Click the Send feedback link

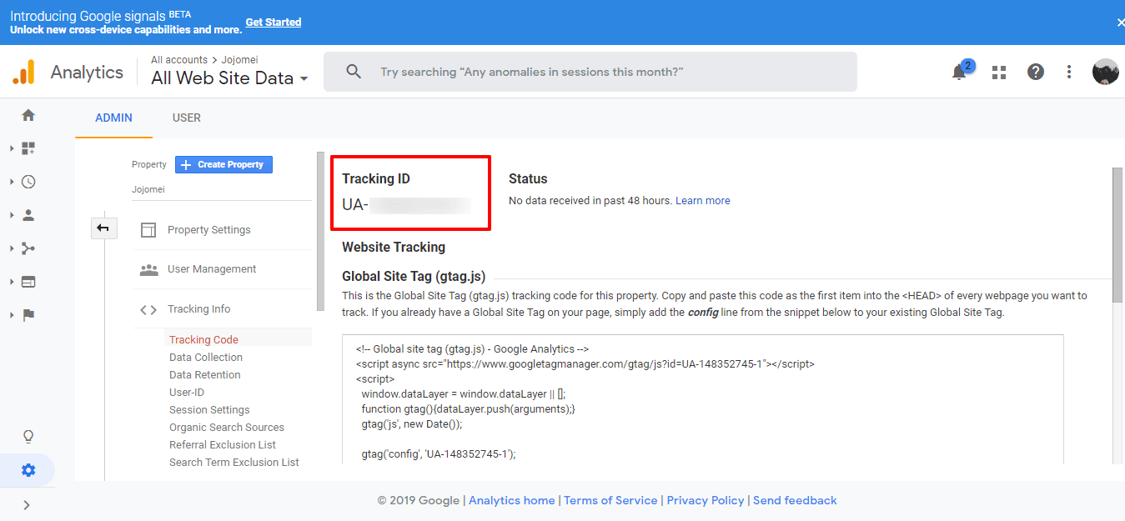coord(795,500)
